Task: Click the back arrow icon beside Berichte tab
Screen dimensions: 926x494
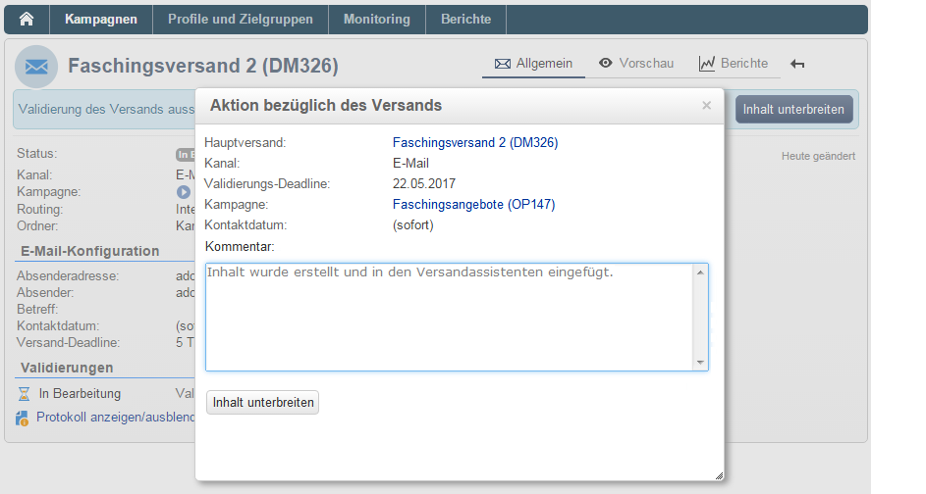Action: pyautogui.click(x=797, y=65)
